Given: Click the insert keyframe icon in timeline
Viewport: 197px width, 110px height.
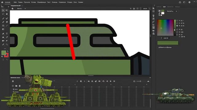Looking at the screenshot, I should pos(81,81).
